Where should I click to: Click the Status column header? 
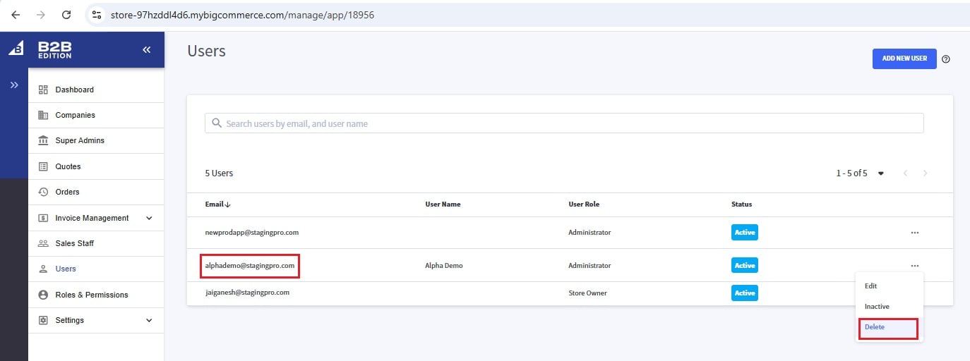click(741, 204)
